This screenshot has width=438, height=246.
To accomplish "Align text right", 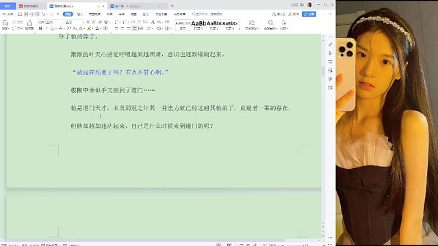I will [129, 29].
